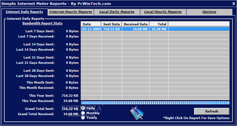Click the Last 21 Days Received label

(35, 63)
